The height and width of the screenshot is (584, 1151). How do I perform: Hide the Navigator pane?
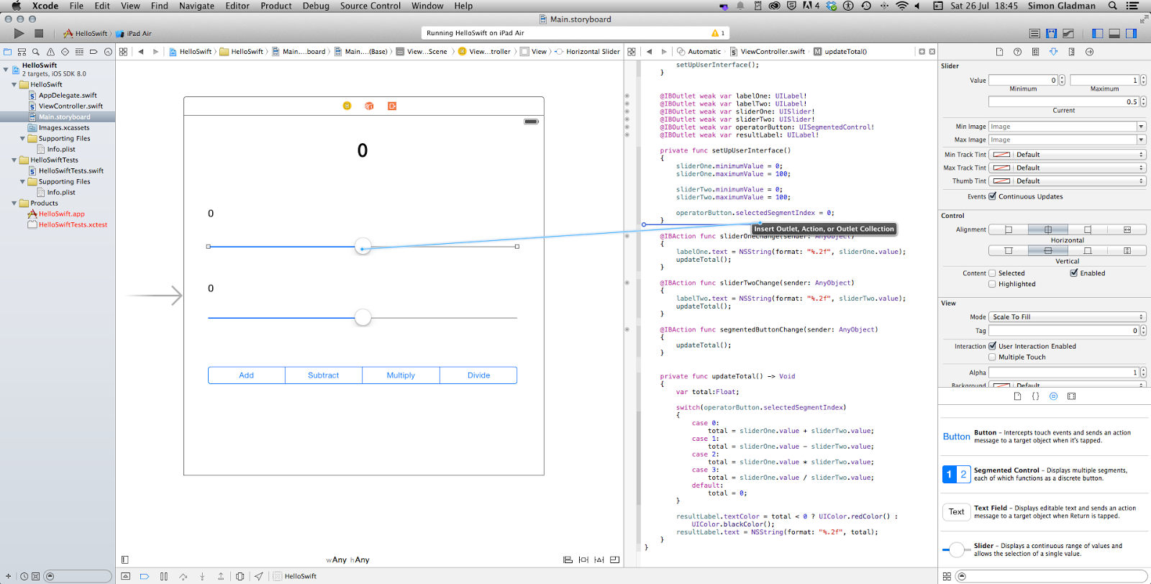pyautogui.click(x=1097, y=33)
